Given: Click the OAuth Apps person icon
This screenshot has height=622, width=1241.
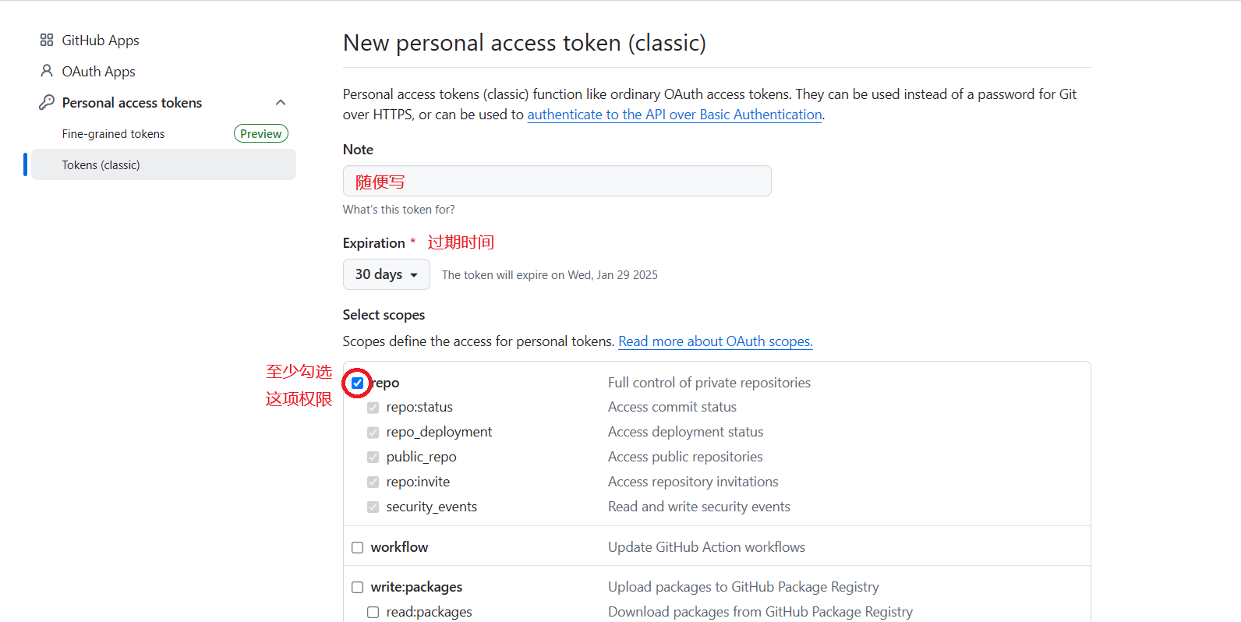Looking at the screenshot, I should point(47,71).
